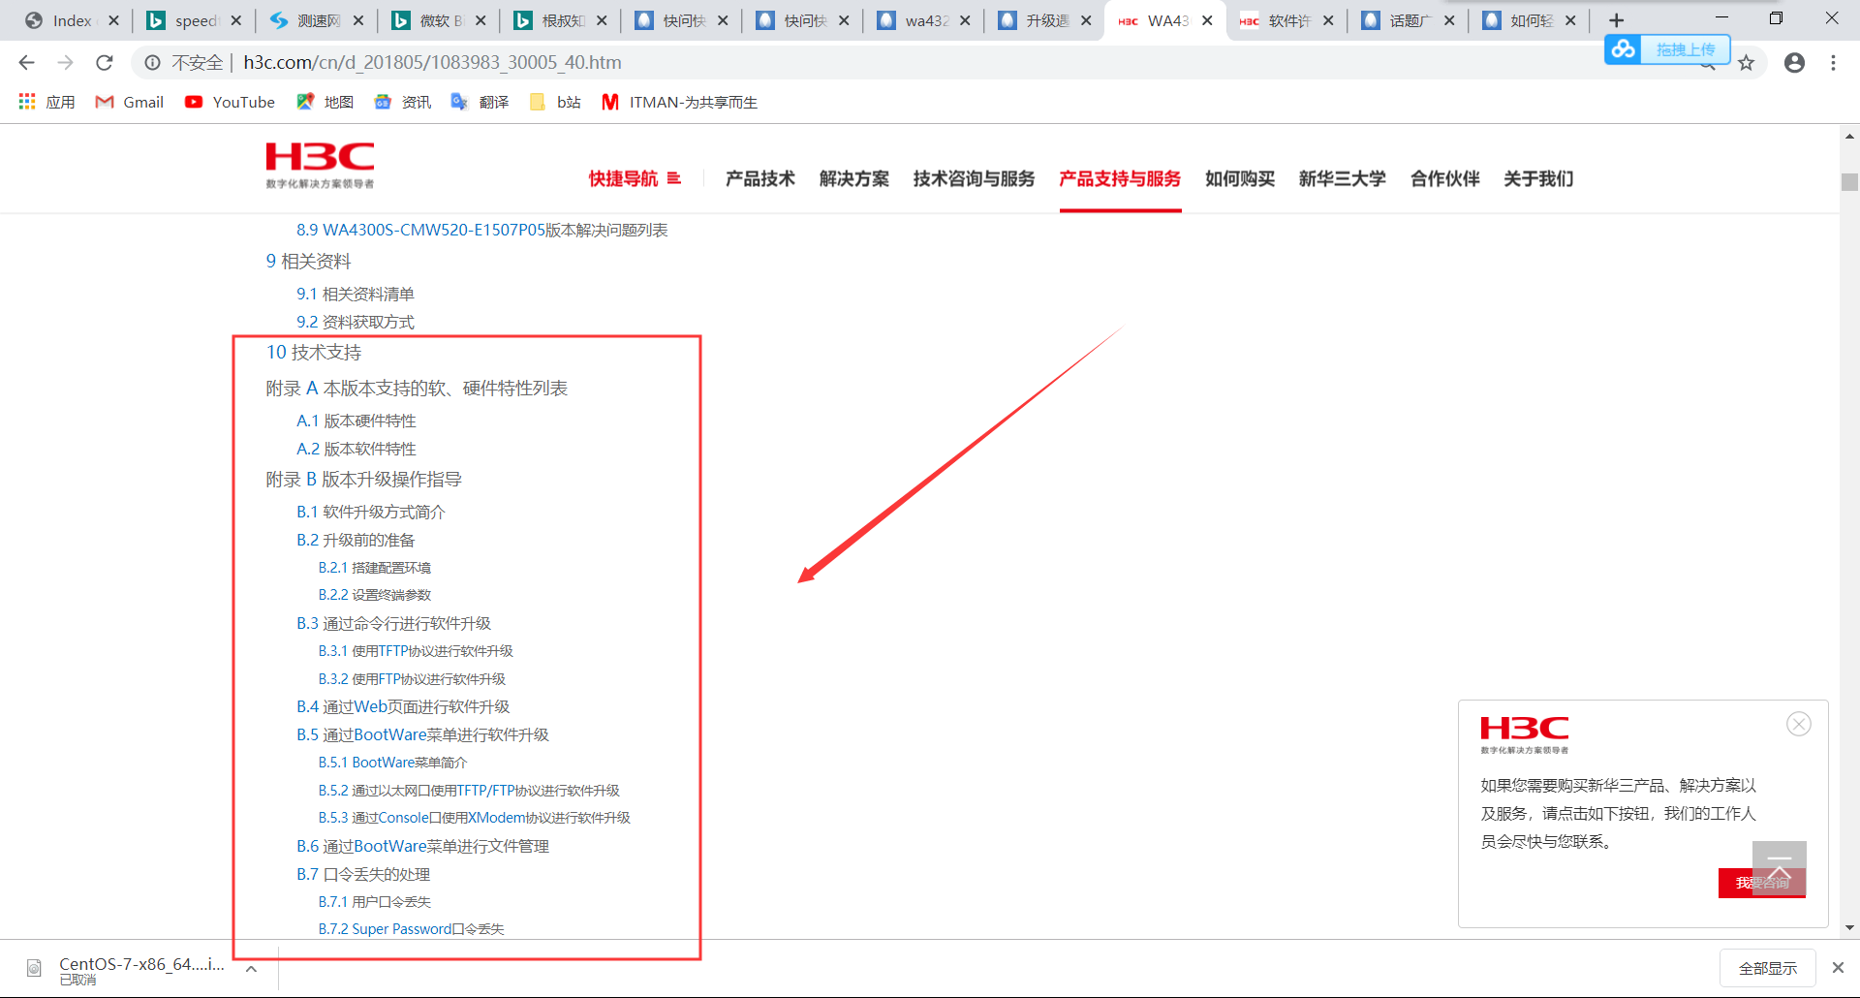This screenshot has width=1860, height=998.
Task: Open the 关于我们 navigation menu
Action: tap(1538, 178)
